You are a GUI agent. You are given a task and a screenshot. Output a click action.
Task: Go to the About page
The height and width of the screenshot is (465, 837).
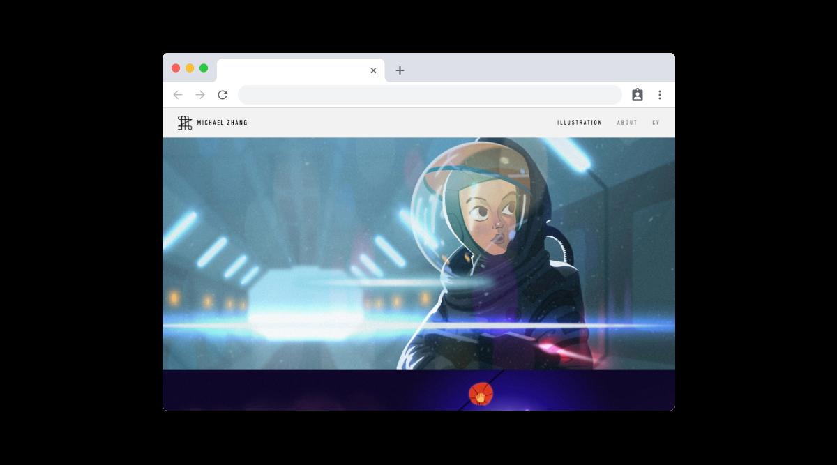pos(627,123)
